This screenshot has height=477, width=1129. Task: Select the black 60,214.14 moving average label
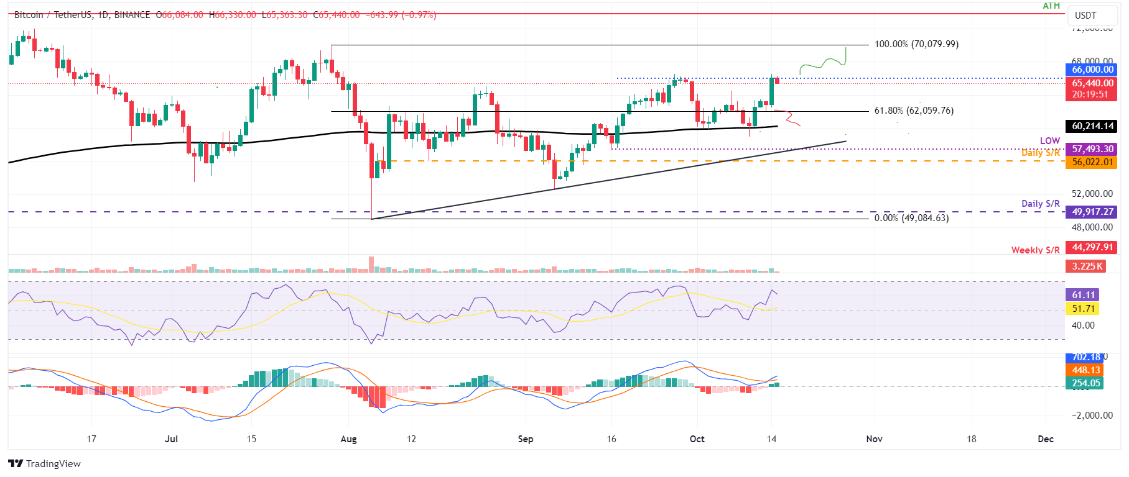coord(1092,126)
